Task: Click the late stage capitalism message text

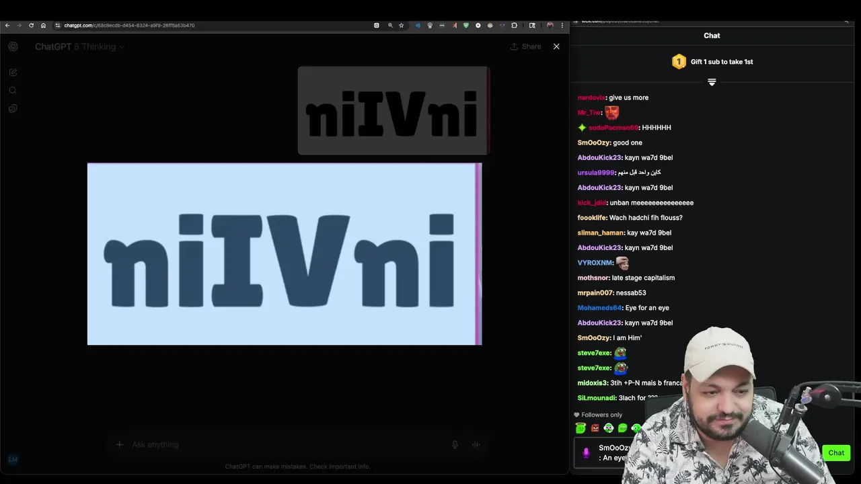Action: tap(643, 278)
